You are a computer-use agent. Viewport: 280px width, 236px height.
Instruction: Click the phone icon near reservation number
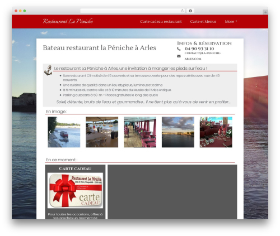point(179,49)
